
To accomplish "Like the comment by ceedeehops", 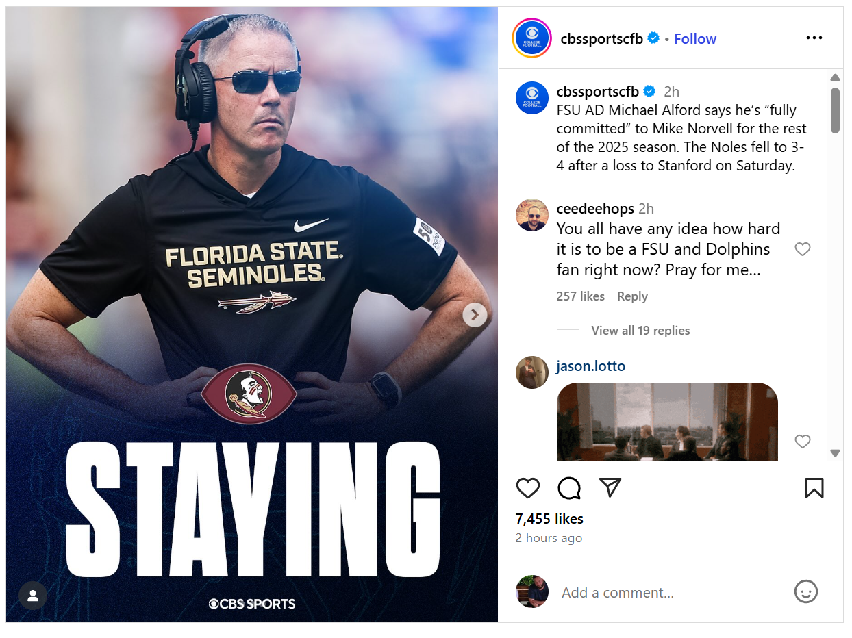I will [802, 249].
